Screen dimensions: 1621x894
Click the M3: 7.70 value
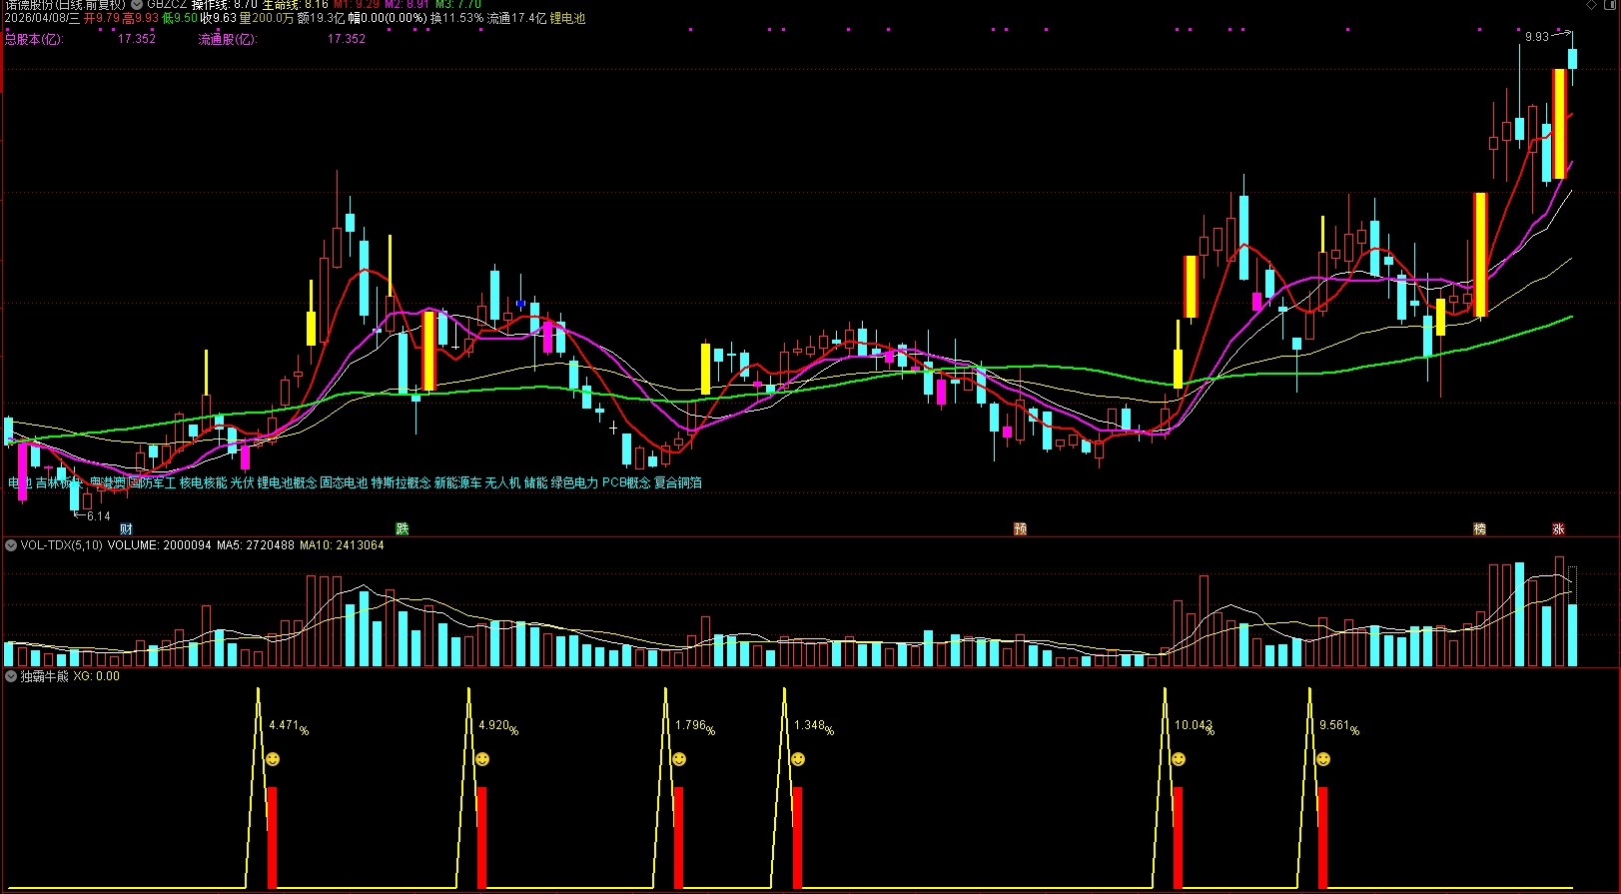coord(458,5)
